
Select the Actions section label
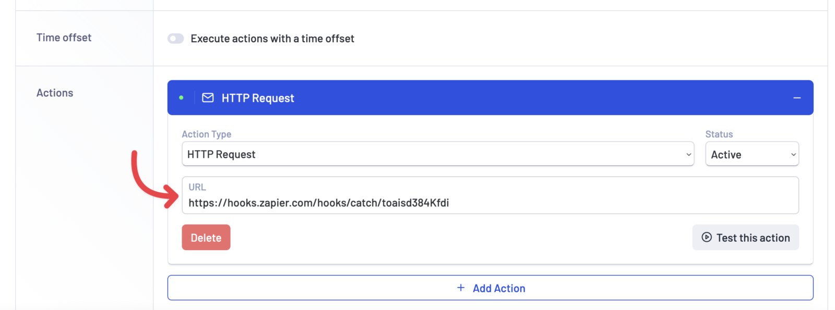[x=55, y=93]
